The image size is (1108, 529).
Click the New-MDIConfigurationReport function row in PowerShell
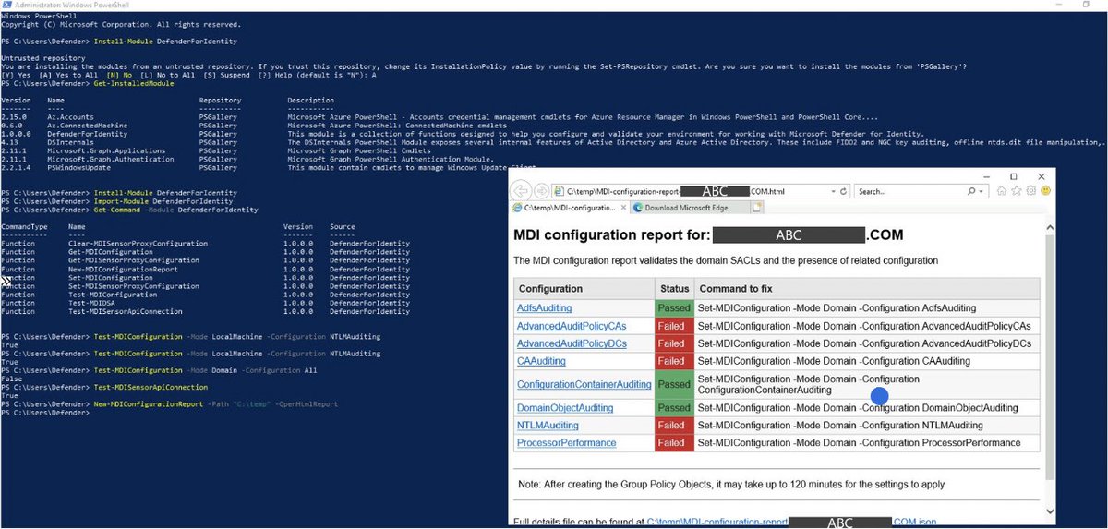pyautogui.click(x=205, y=269)
